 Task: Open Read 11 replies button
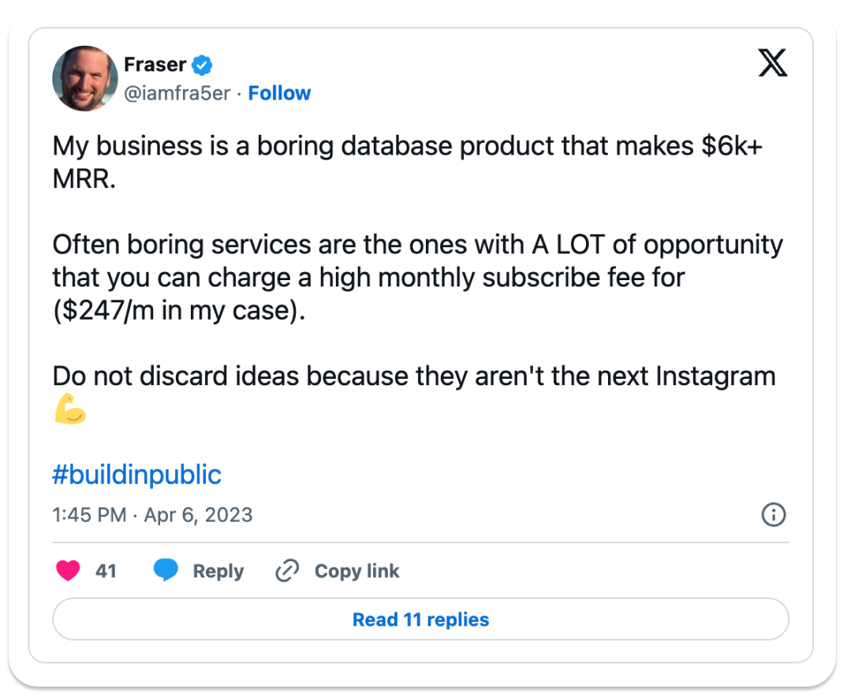pyautogui.click(x=420, y=620)
